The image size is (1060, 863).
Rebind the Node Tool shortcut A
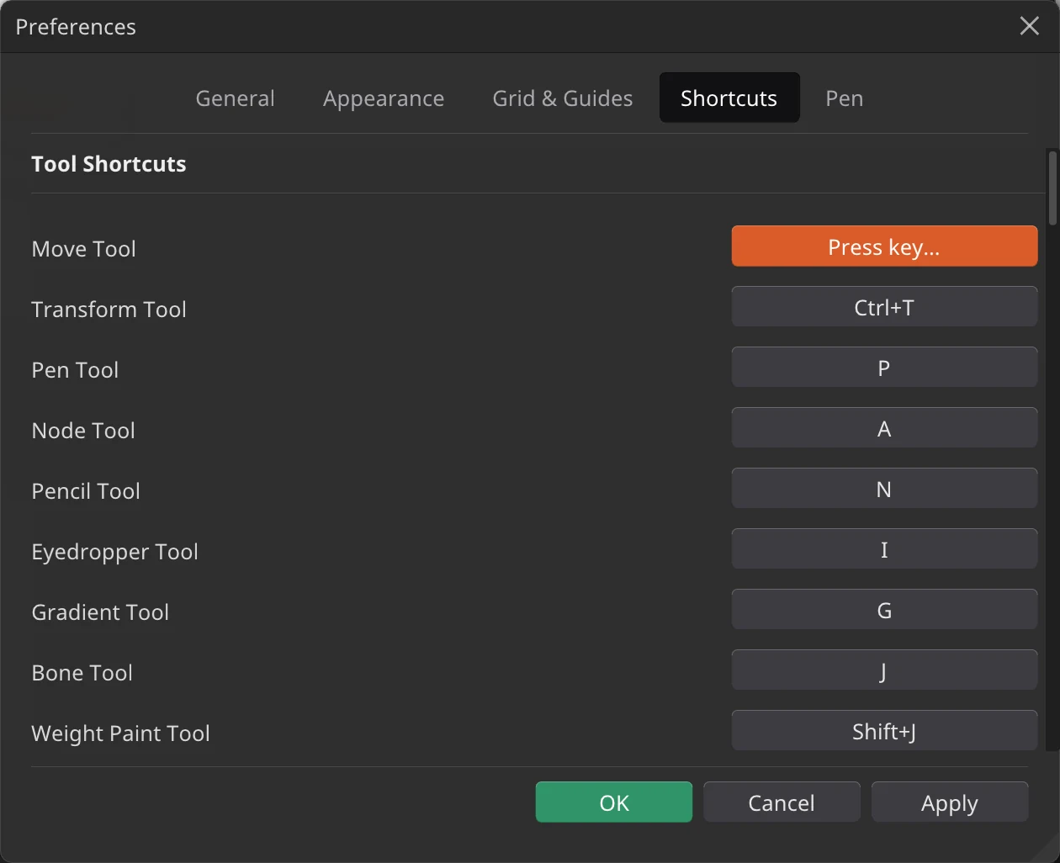tap(884, 428)
